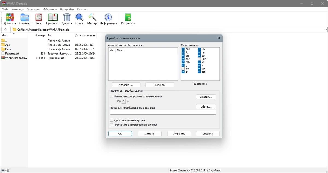The image size is (328, 173).
Task: Close the Преобразование архивов dialog
Action: 219,38
